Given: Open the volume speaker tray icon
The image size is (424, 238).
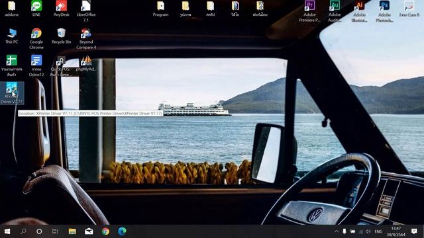Looking at the screenshot, I should tap(368, 231).
